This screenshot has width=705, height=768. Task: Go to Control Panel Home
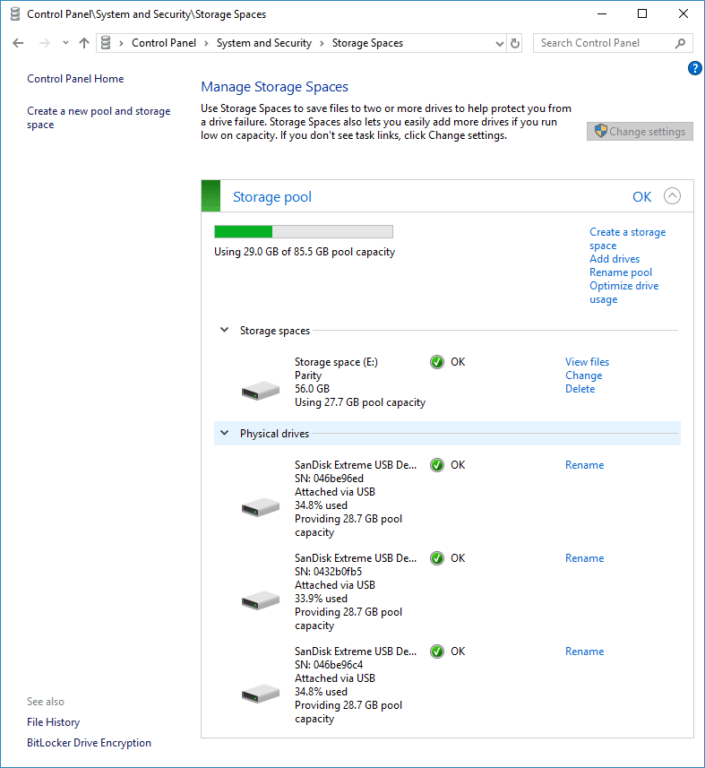(x=75, y=79)
